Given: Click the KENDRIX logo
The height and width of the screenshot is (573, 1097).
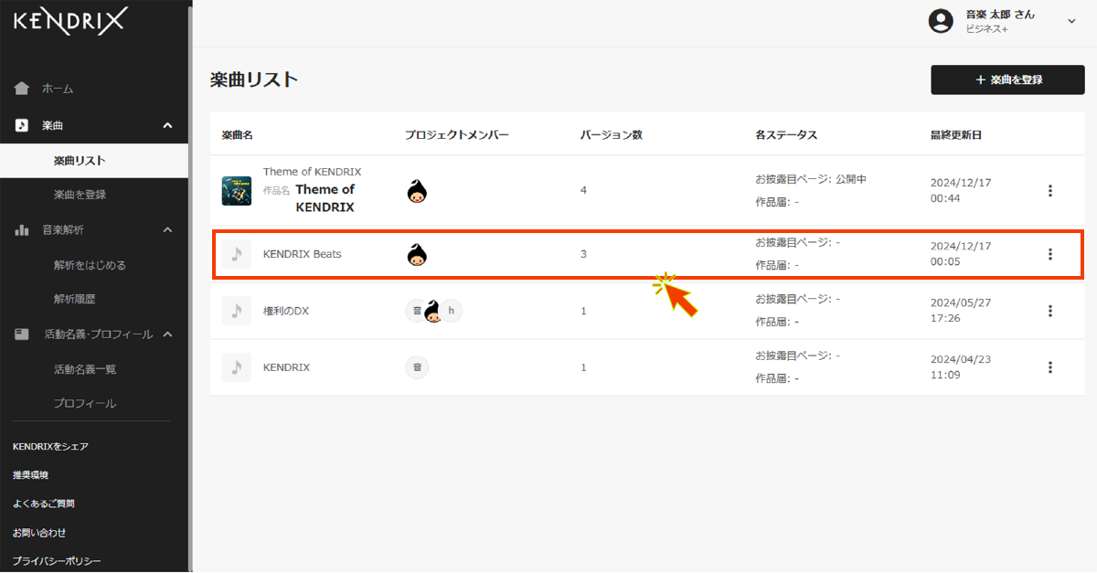Looking at the screenshot, I should tap(70, 20).
